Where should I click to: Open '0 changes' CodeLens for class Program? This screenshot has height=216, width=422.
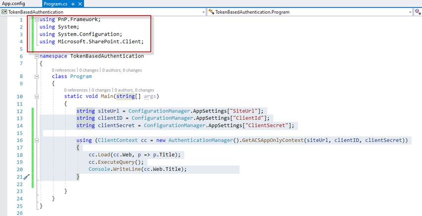89,70
